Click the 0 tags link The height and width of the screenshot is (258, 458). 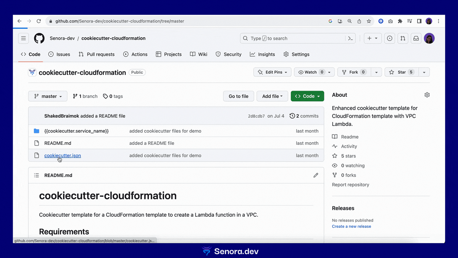pos(113,96)
